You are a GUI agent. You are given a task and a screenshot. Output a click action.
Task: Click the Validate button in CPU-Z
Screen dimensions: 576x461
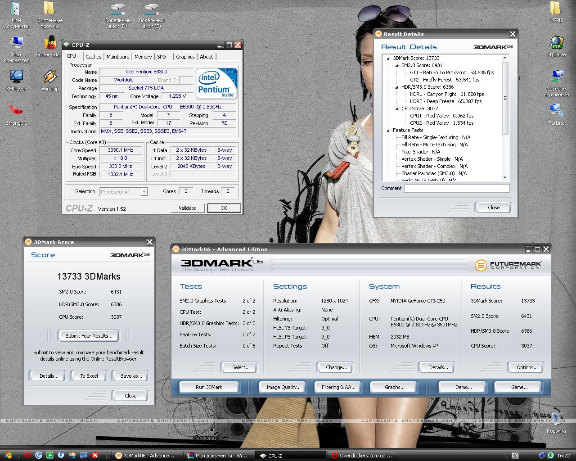[x=187, y=208]
